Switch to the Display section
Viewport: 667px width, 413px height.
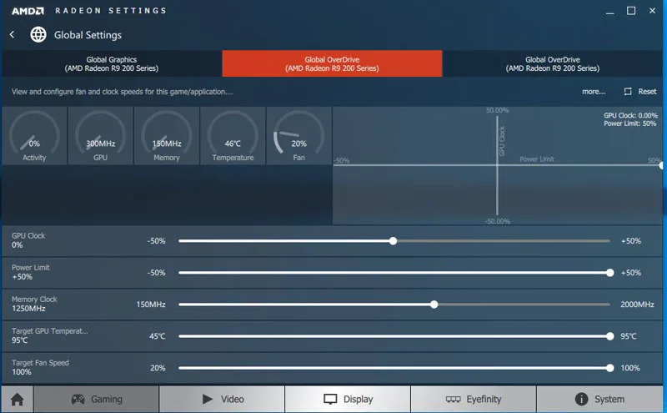click(x=348, y=399)
